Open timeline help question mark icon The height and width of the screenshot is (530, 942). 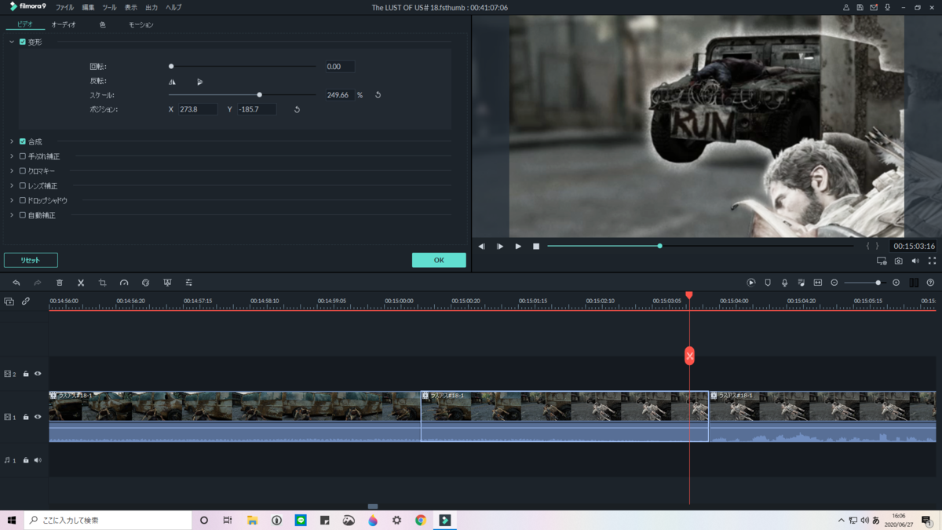click(930, 283)
